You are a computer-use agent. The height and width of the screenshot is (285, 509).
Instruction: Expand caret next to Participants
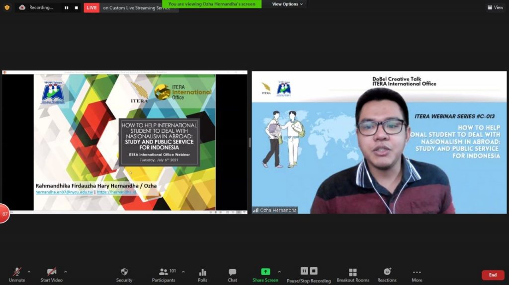(x=183, y=272)
